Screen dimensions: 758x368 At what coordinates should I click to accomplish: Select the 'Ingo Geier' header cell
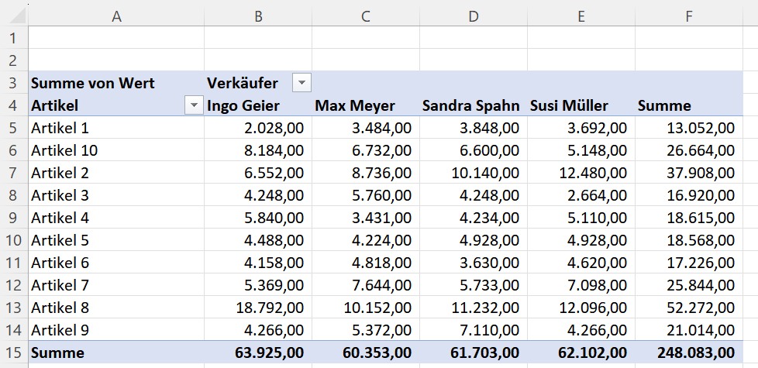tap(243, 106)
